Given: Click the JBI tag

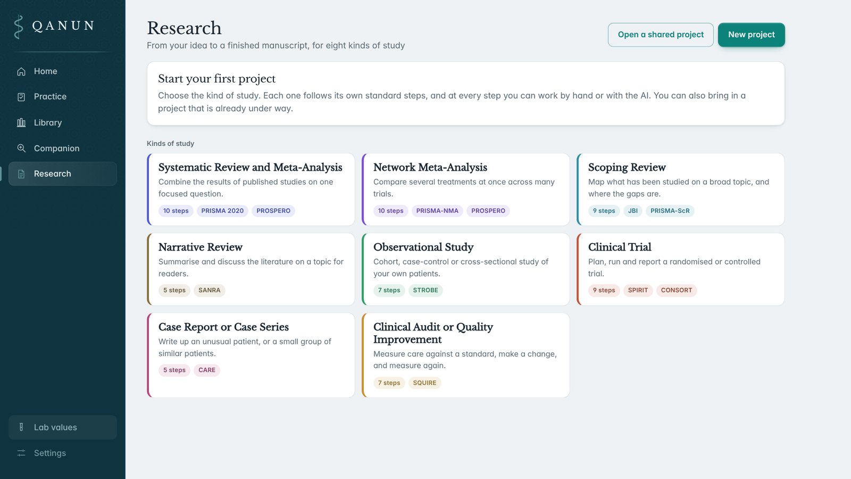Looking at the screenshot, I should [633, 211].
